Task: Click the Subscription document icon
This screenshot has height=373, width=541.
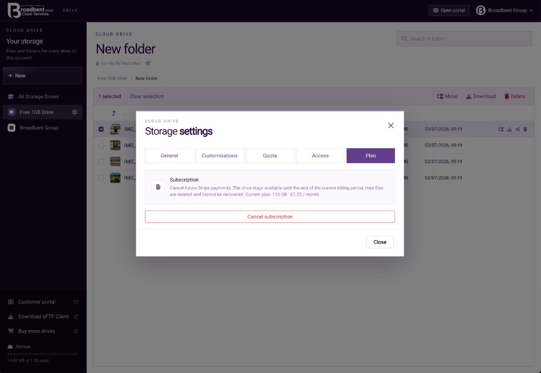Action: [x=158, y=187]
